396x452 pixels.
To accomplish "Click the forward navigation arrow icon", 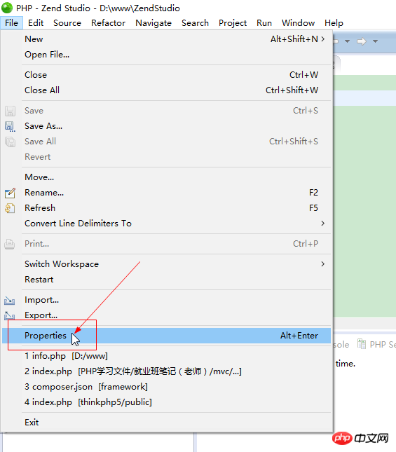I will click(362, 41).
